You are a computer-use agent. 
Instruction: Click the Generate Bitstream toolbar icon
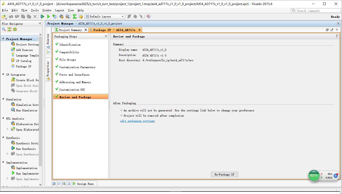click(54, 16)
